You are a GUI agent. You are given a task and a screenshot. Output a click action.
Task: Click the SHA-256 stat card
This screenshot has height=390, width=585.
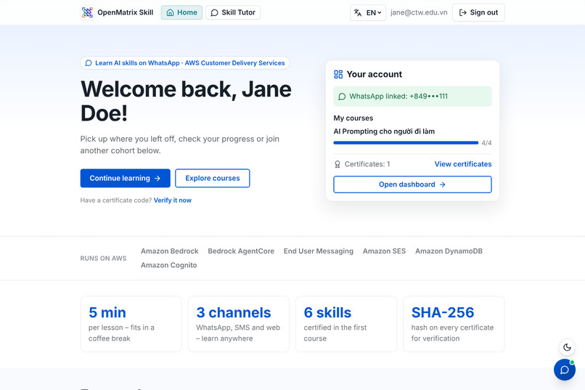click(454, 324)
